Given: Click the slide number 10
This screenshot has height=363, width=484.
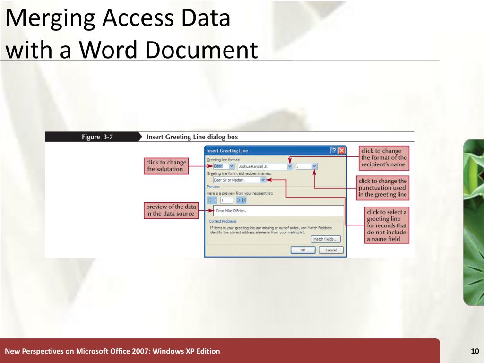Looking at the screenshot, I should click(x=475, y=351).
